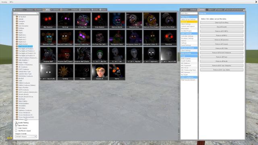
Task: Open the Post Process tab
Action: point(85,10)
